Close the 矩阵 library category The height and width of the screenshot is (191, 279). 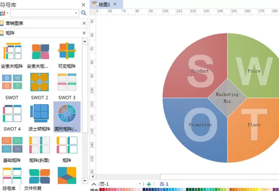tap(84, 33)
